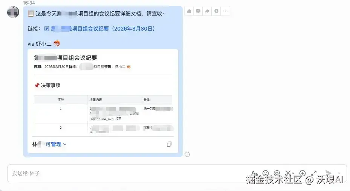Click the copy icon in document card
350x191 pixels.
(169, 144)
